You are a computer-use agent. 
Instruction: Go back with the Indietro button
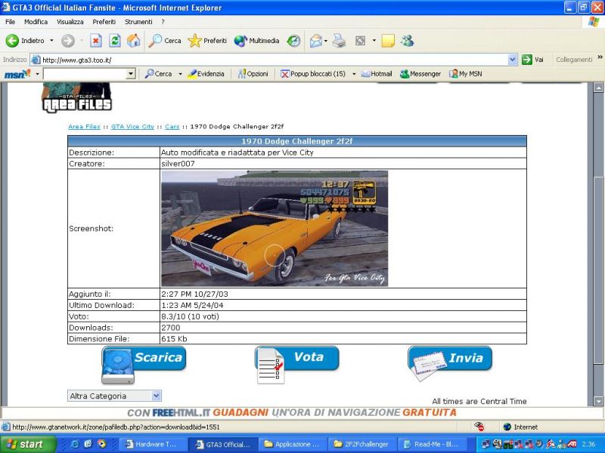coord(25,41)
